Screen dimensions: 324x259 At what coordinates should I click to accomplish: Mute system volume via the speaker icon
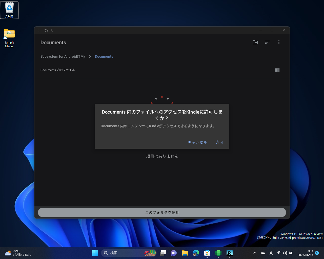285,253
